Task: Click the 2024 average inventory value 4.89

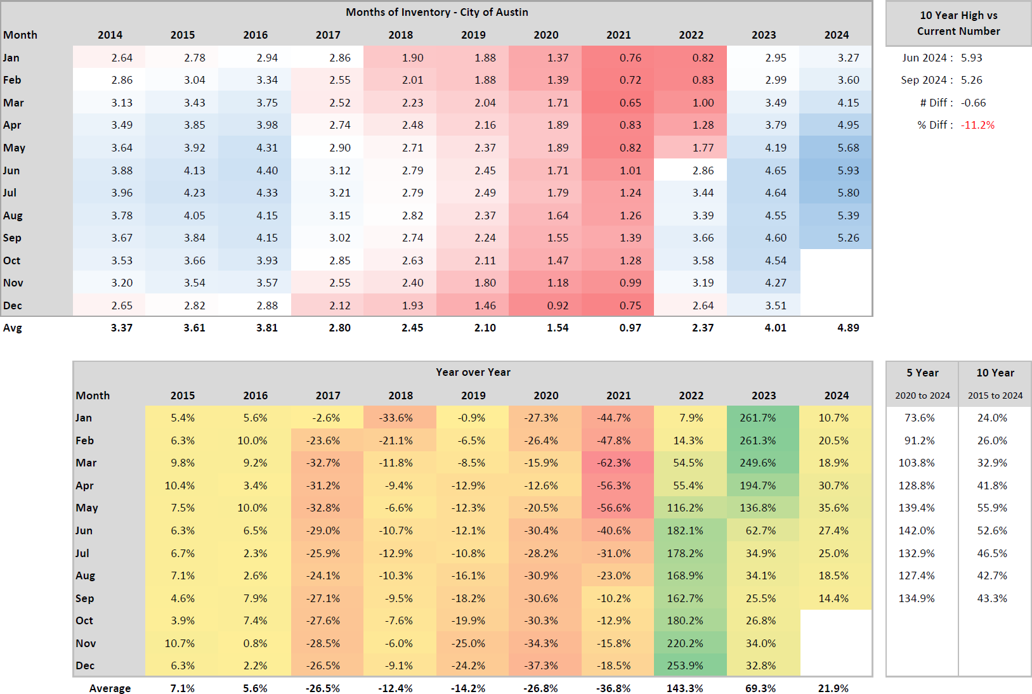Action: tap(848, 328)
